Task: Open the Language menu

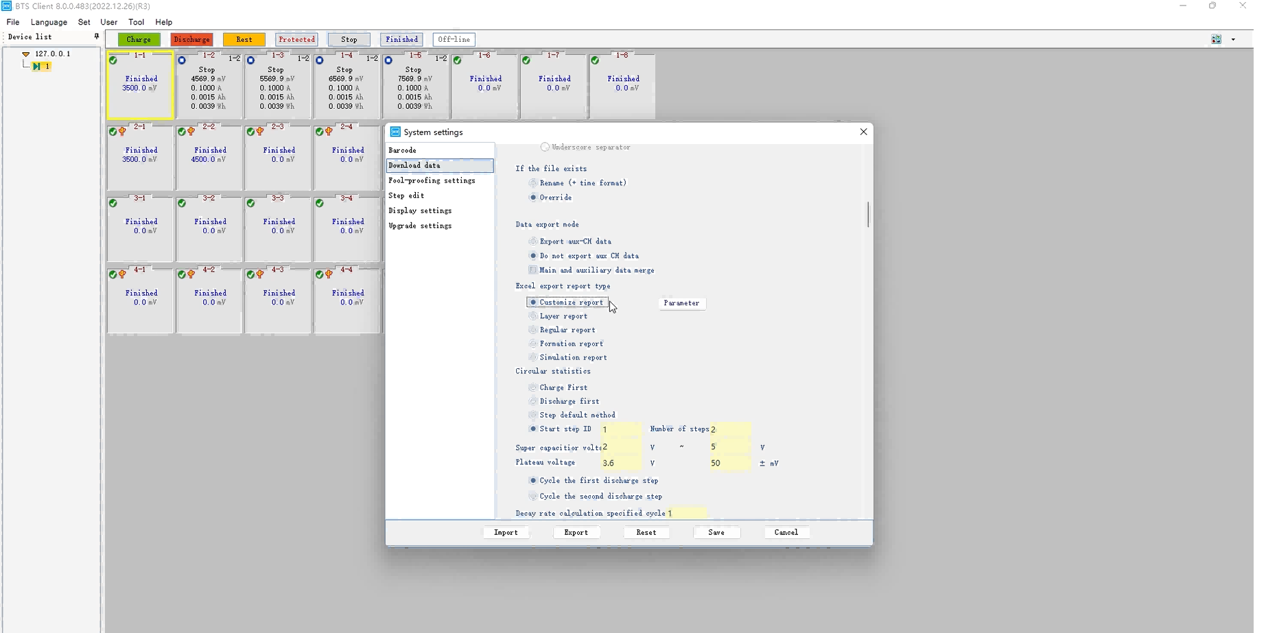Action: click(49, 22)
